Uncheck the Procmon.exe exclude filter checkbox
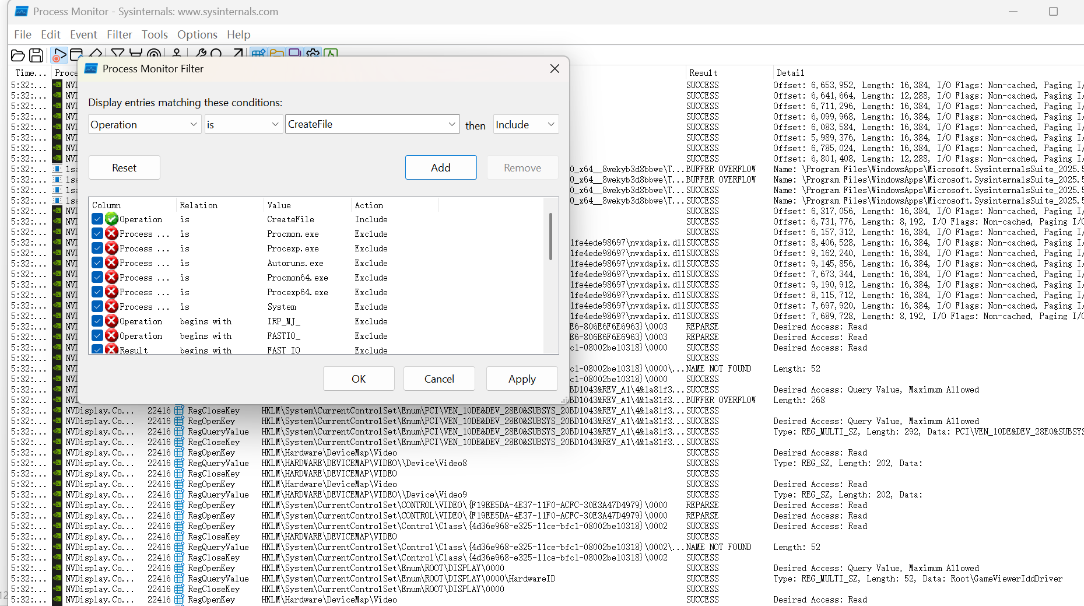The height and width of the screenshot is (606, 1084). pyautogui.click(x=97, y=234)
